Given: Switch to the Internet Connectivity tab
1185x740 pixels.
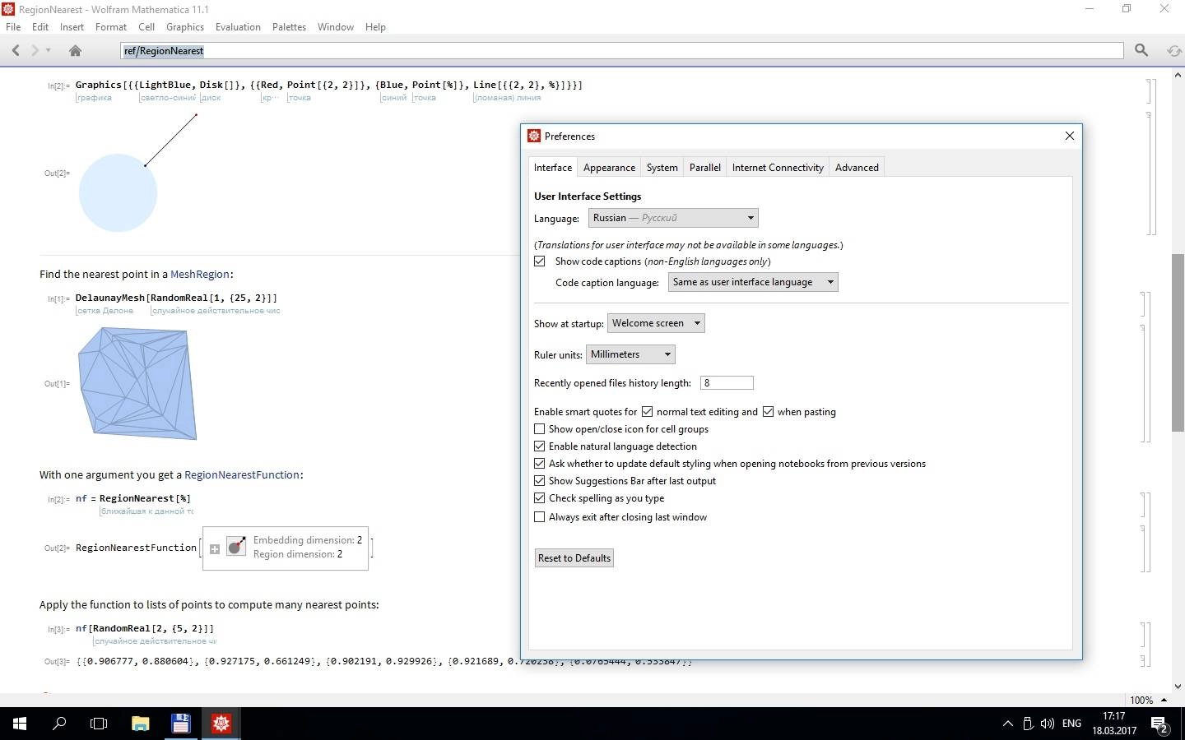Looking at the screenshot, I should (x=778, y=167).
